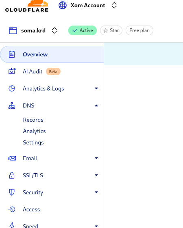
Task: Collapse the DNS section arrow
Action: (96, 105)
